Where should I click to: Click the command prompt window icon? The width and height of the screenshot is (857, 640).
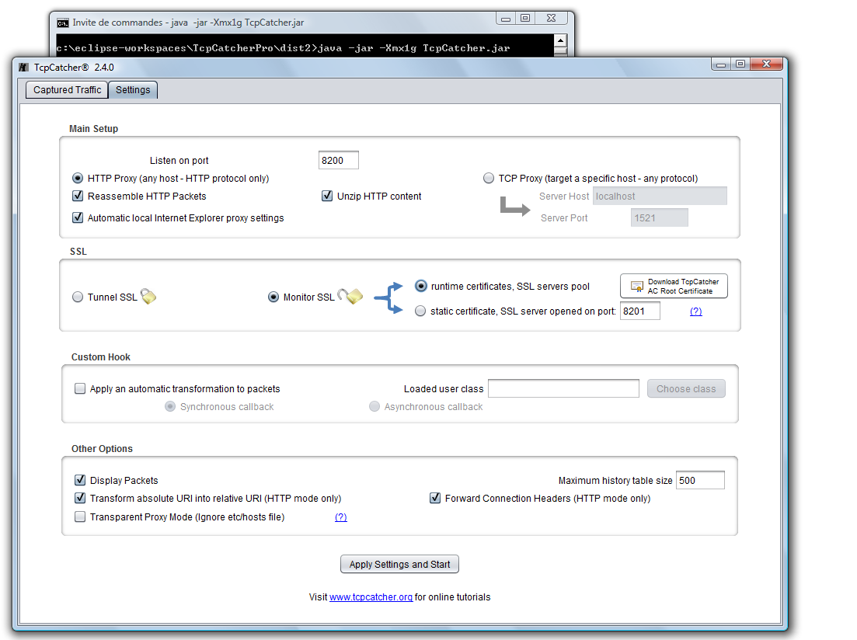click(x=63, y=23)
